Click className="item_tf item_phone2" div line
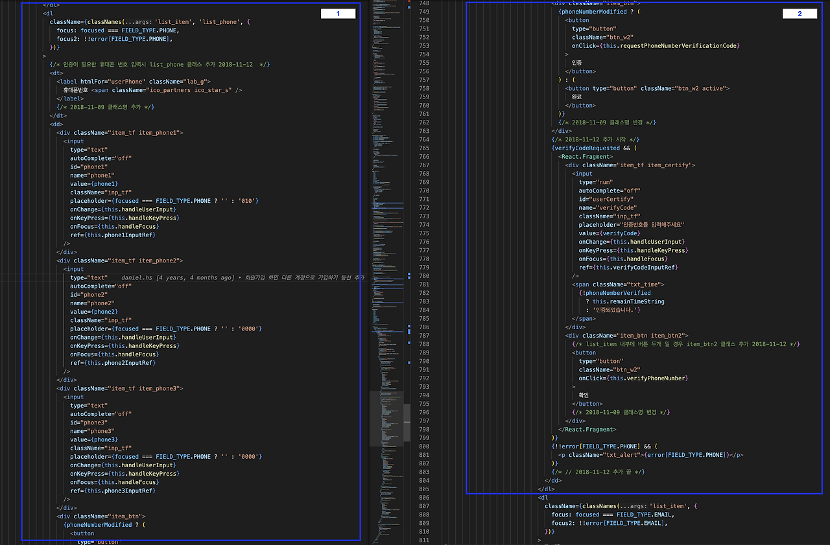This screenshot has height=545, width=830. (x=120, y=261)
